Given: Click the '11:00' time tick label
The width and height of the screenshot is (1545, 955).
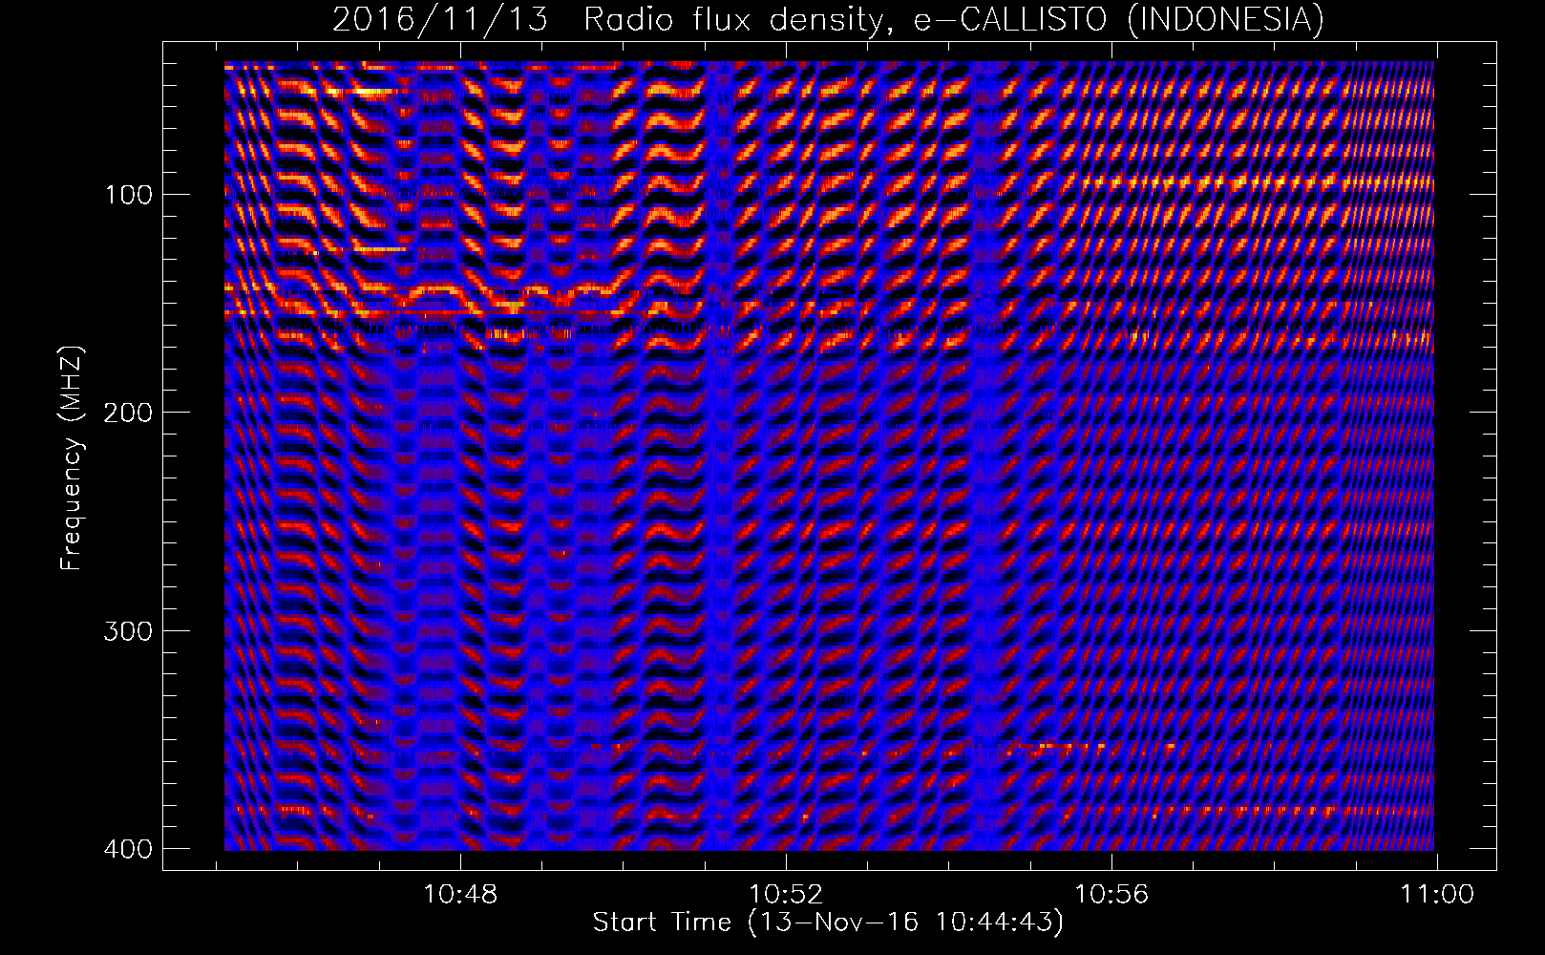Looking at the screenshot, I should click(x=1437, y=895).
